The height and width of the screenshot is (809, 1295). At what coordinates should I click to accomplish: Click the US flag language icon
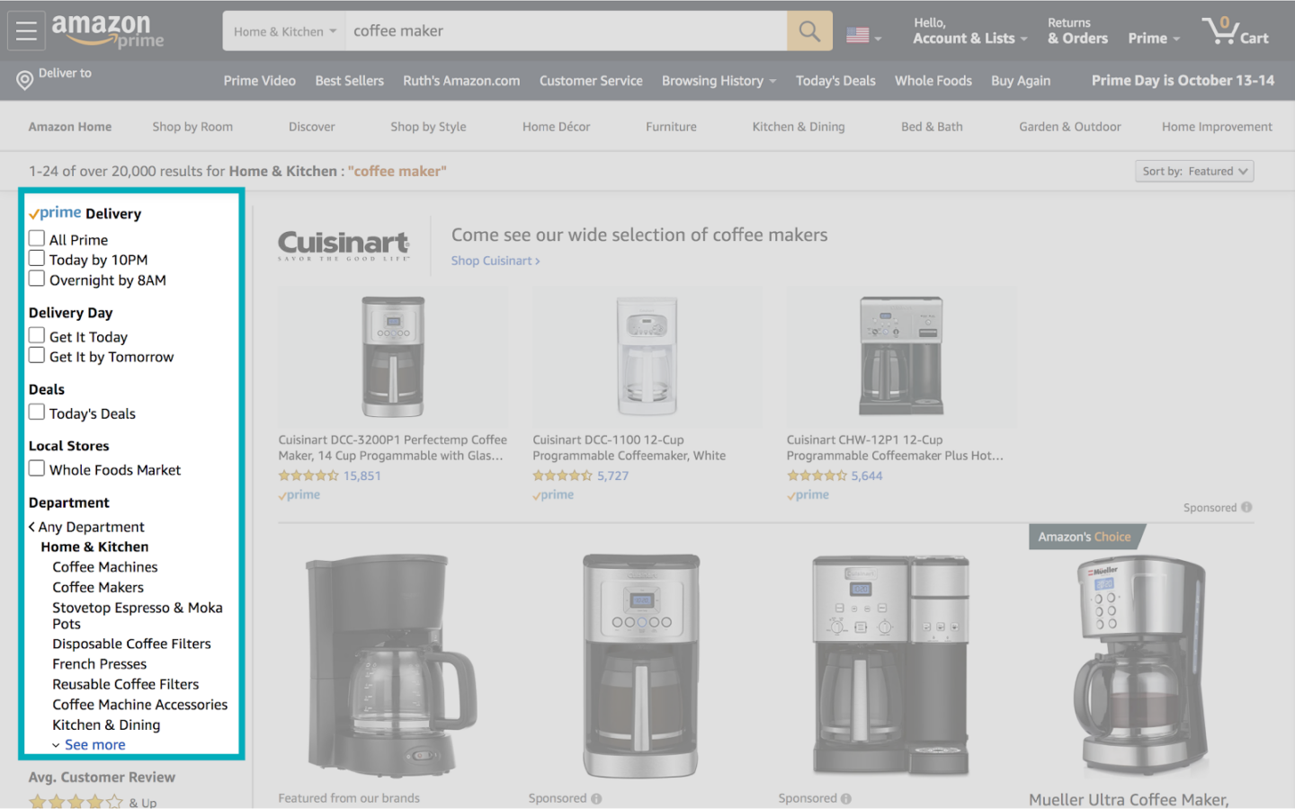(x=858, y=35)
